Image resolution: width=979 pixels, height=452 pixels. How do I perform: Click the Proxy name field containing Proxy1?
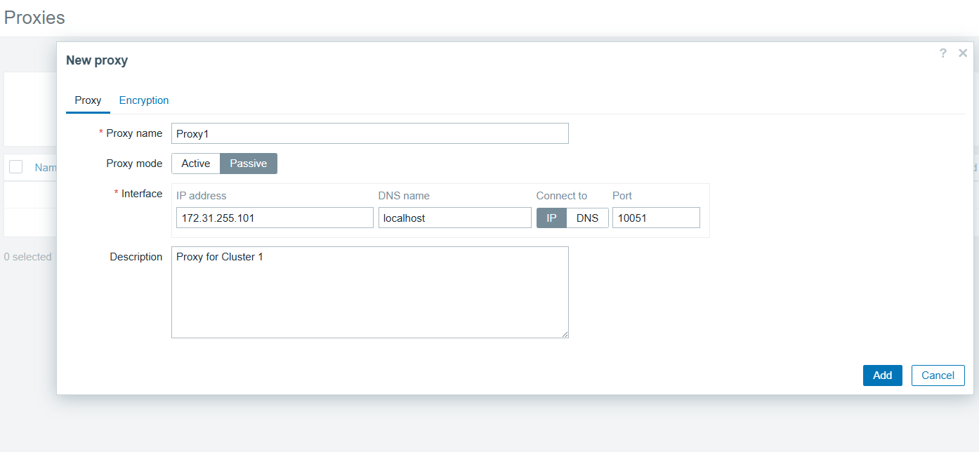[x=369, y=133]
